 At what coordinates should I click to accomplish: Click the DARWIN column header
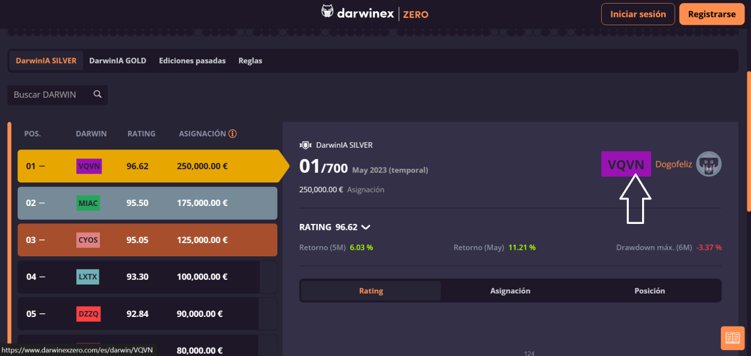pyautogui.click(x=91, y=134)
